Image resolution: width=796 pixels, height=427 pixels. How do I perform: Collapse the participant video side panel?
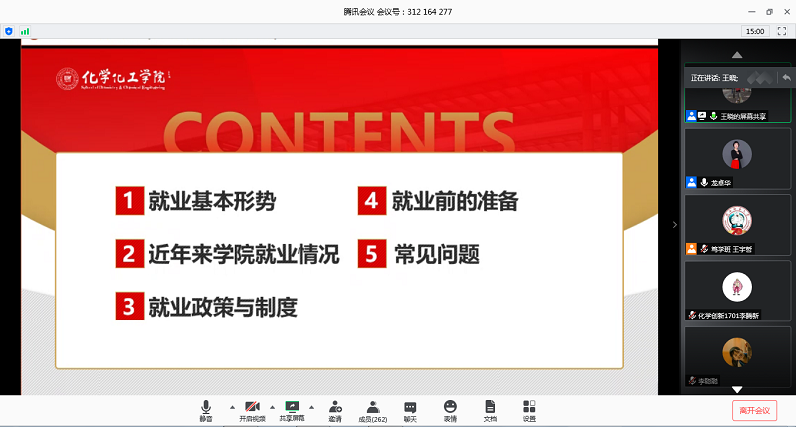tap(674, 225)
